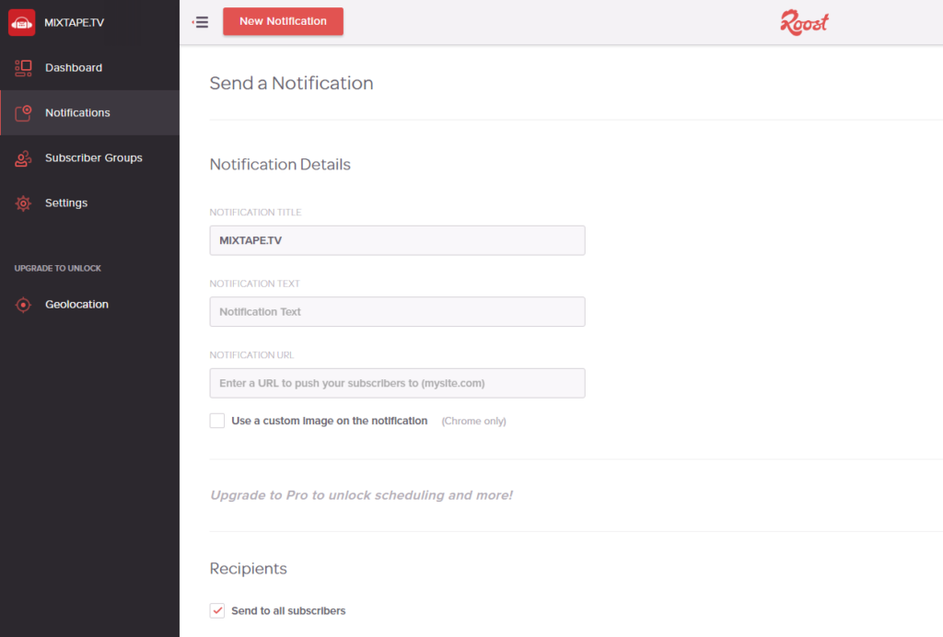The width and height of the screenshot is (943, 637).
Task: Click the sidebar hamburger toggle icon
Action: click(200, 21)
